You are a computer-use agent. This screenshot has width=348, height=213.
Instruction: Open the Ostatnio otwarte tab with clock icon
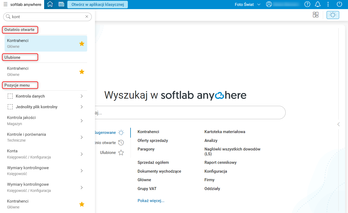pos(109,143)
